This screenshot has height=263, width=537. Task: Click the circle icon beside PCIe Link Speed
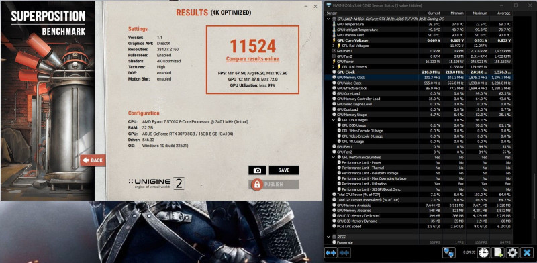[334, 226]
